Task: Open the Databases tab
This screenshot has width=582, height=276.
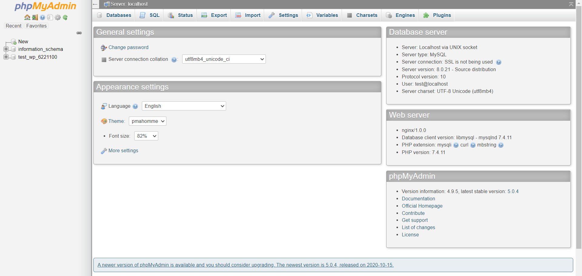Action: click(114, 15)
